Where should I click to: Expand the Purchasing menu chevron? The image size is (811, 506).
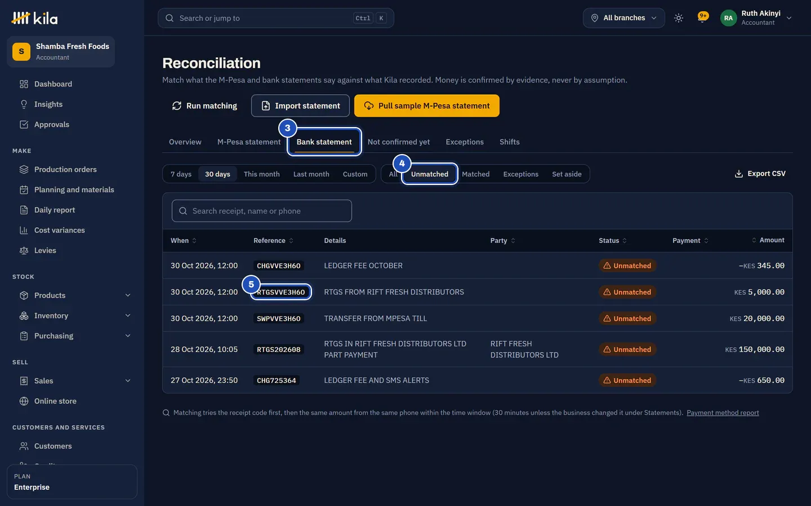click(x=128, y=336)
